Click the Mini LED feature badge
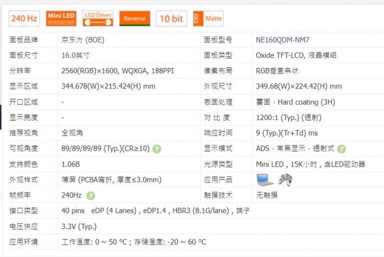 click(61, 18)
